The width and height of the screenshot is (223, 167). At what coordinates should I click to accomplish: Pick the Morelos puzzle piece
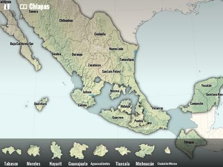point(33,150)
